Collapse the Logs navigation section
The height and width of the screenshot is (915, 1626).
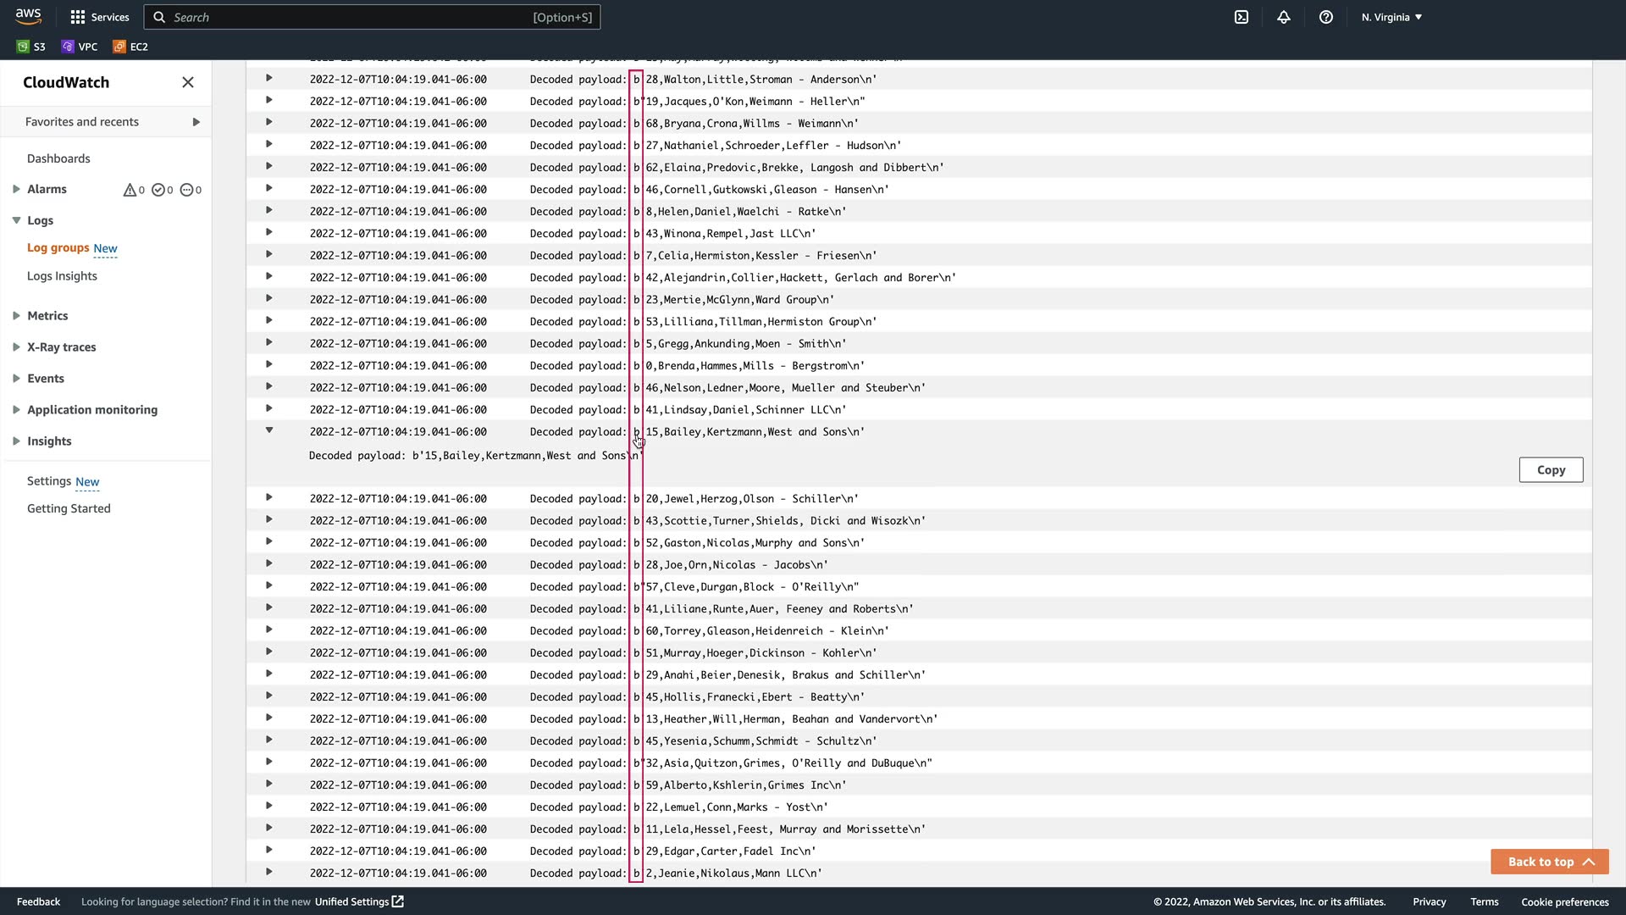(16, 220)
